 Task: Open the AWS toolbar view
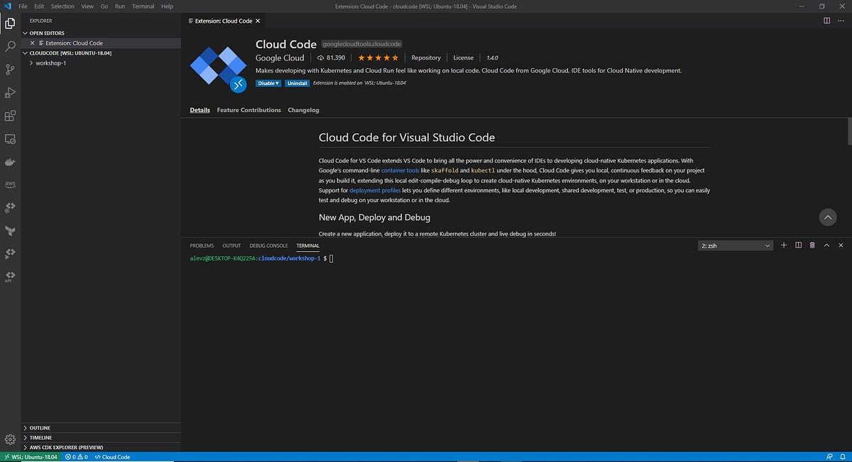click(x=10, y=184)
